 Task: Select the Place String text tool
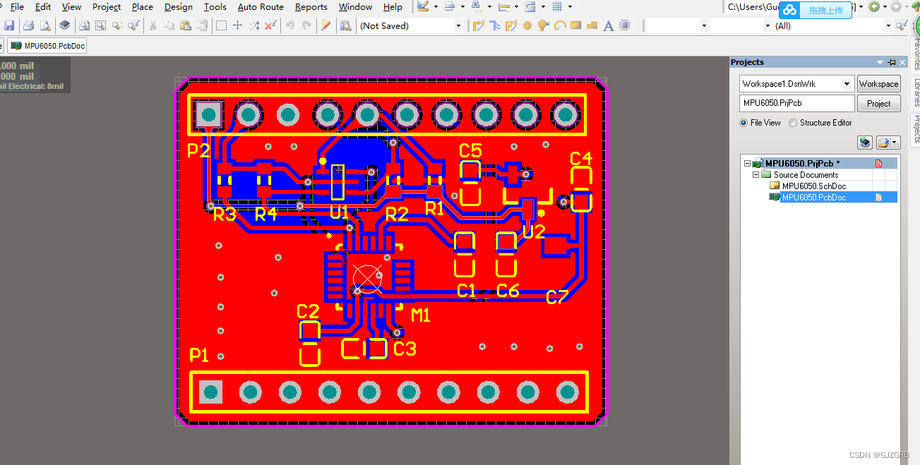(609, 25)
